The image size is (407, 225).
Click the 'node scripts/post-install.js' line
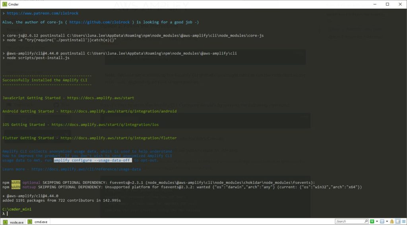(x=36, y=58)
